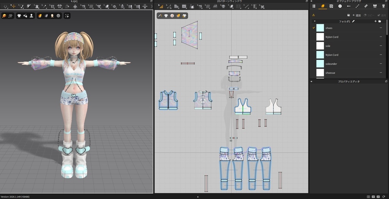Undock the 2Dパターンウィンドウ panel via corner icon

point(307,1)
